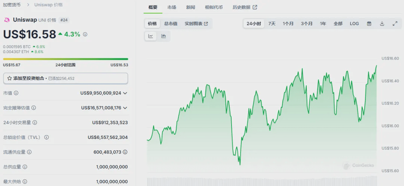Click the Uniswap unicorn logo icon
404x186 pixels.
pyautogui.click(x=7, y=20)
